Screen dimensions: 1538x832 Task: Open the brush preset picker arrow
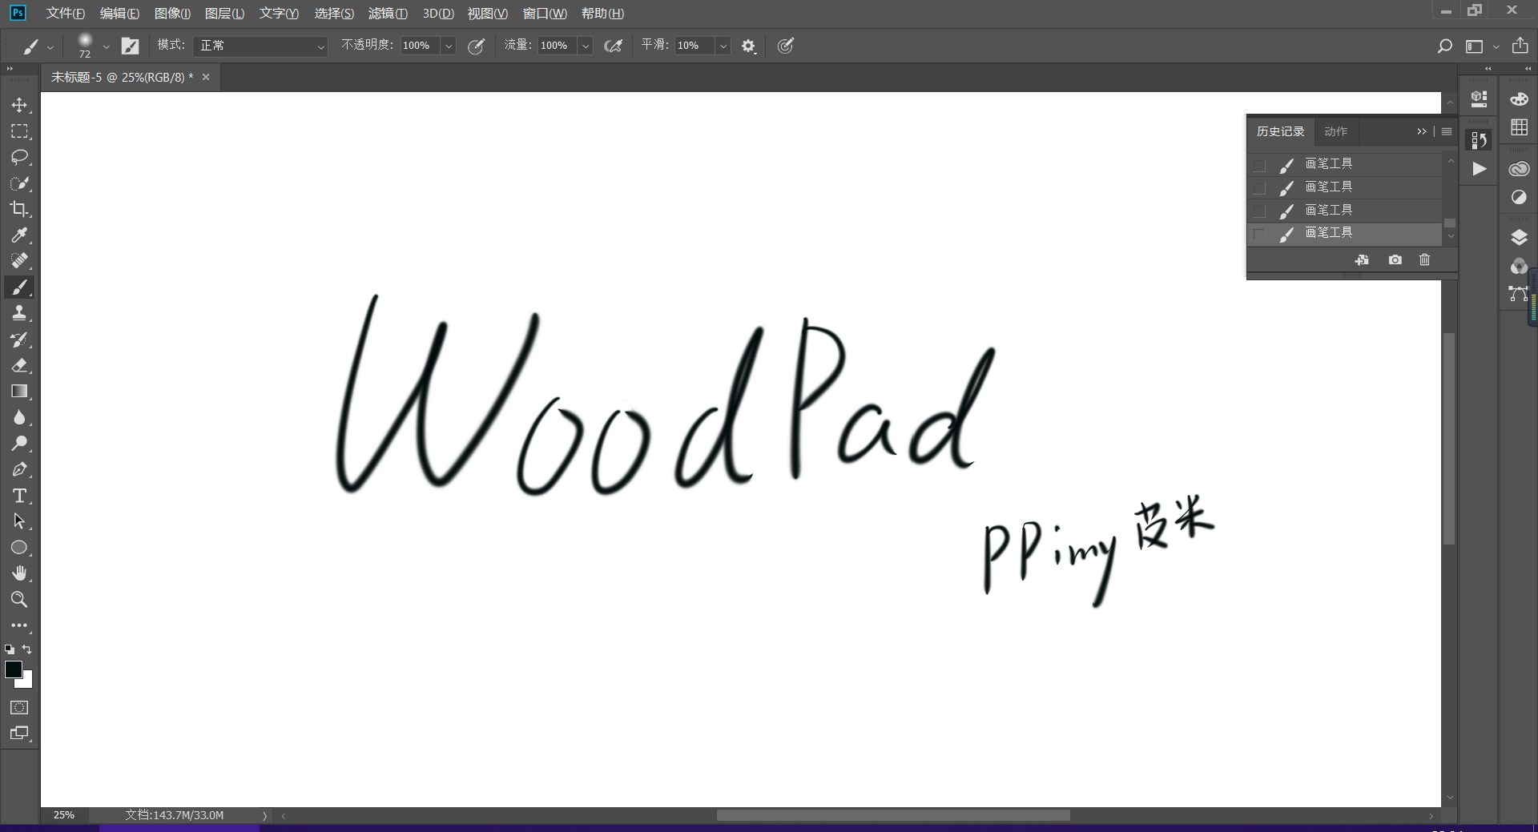[106, 47]
